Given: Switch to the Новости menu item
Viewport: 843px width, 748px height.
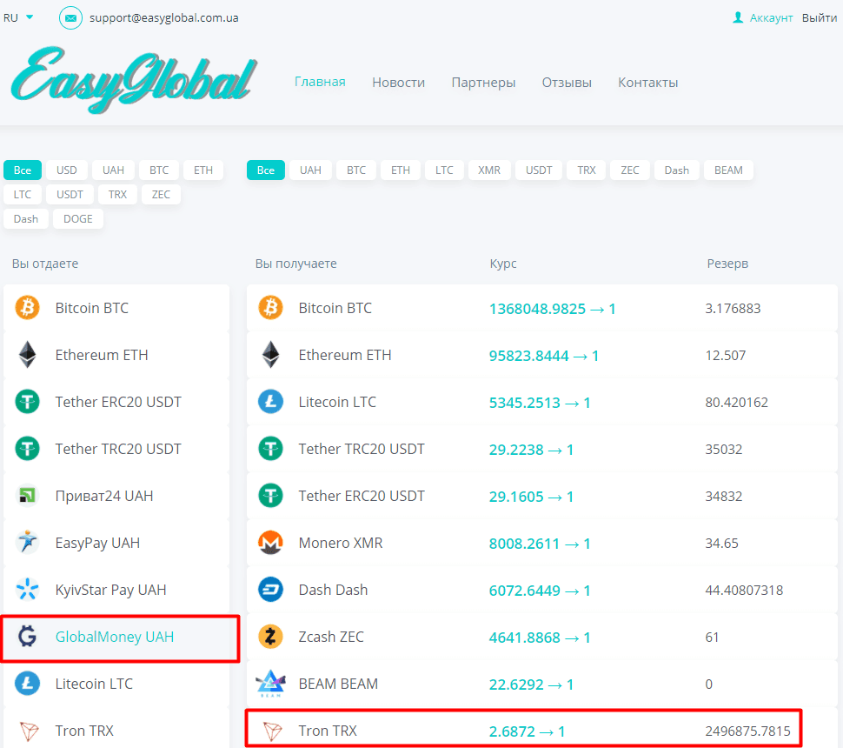Looking at the screenshot, I should [x=398, y=82].
